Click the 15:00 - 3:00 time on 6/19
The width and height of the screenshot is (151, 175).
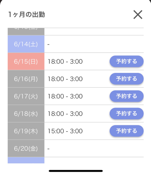65,131
